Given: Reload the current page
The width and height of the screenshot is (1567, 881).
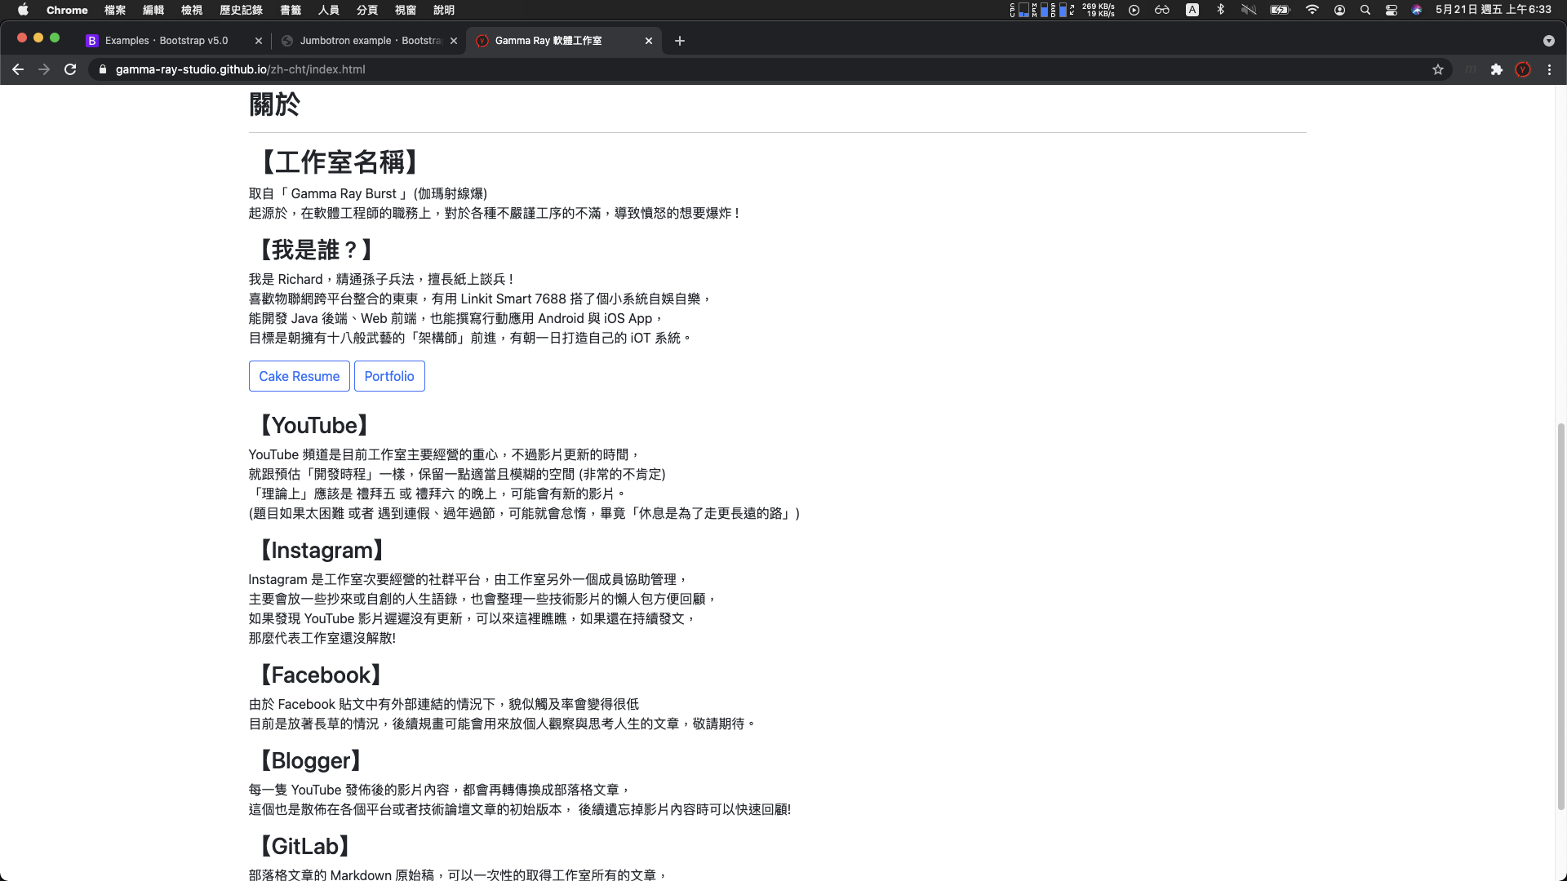Looking at the screenshot, I should click(x=70, y=69).
